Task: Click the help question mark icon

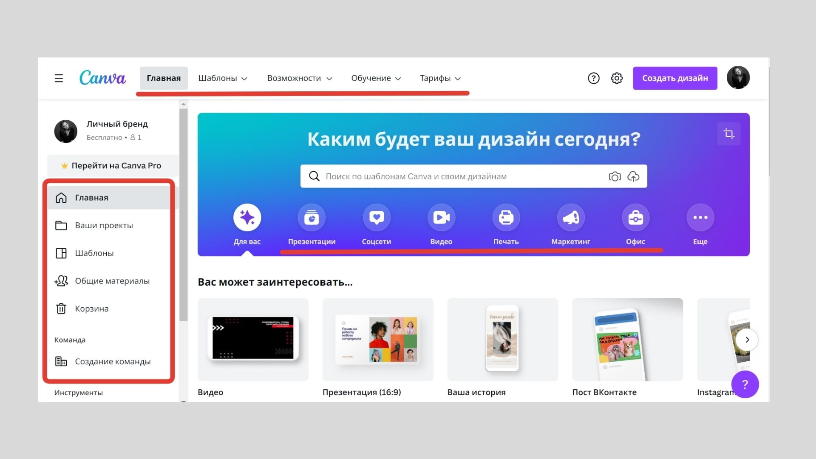Action: tap(593, 78)
